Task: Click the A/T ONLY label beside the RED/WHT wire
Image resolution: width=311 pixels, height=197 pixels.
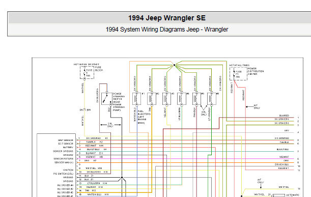Action: point(257,107)
